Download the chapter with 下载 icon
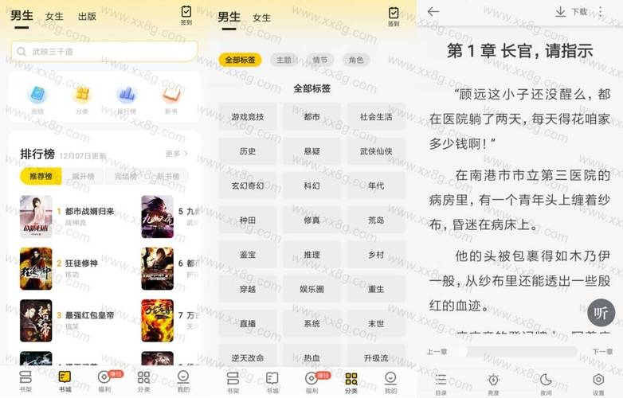 click(x=570, y=11)
